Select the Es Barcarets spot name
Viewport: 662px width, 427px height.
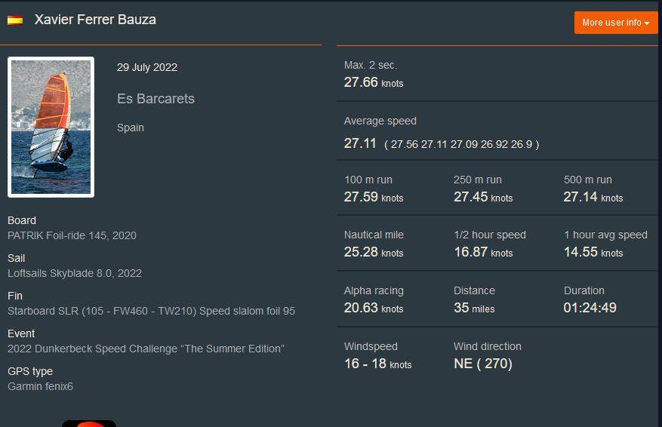155,99
